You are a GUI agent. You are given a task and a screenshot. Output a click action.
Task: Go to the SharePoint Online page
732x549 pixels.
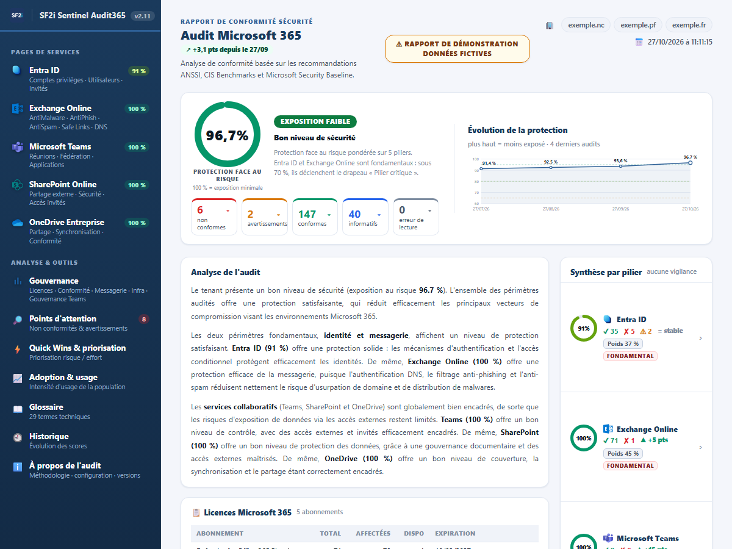click(x=80, y=193)
